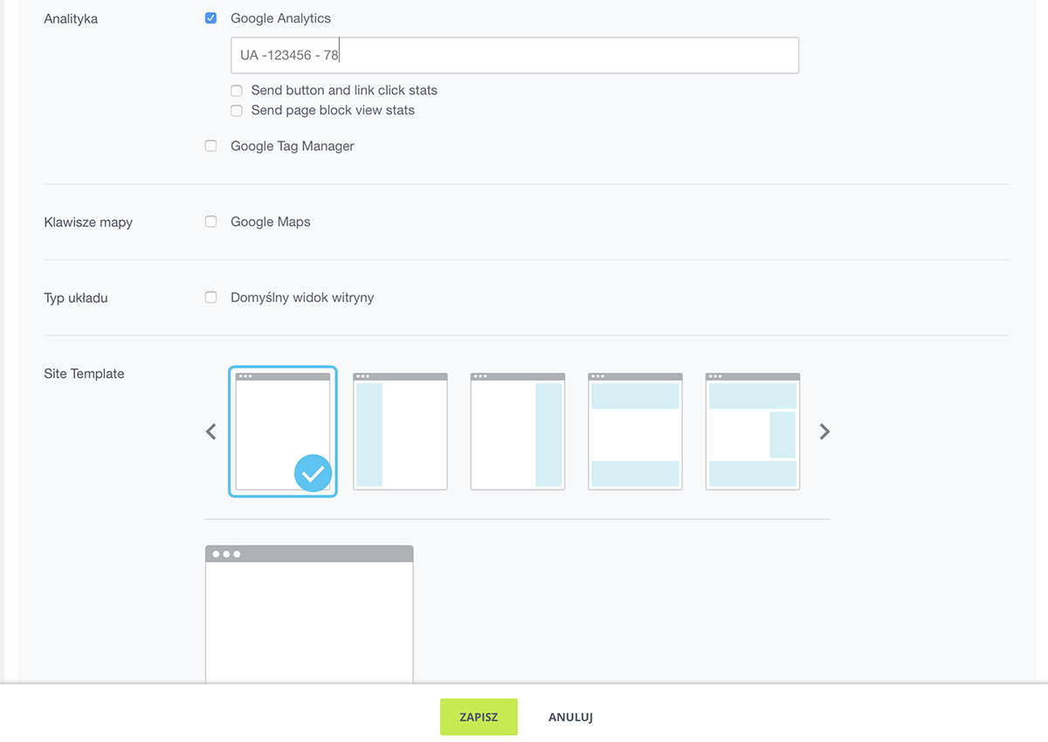Show more templates with next arrow

tap(824, 431)
